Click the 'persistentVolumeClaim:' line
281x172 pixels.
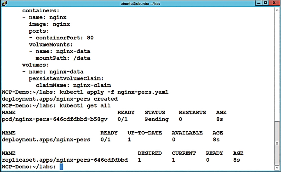coord(66,79)
